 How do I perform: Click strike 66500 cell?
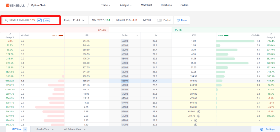point(125,63)
